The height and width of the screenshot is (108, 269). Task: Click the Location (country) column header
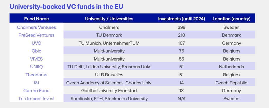231,19
